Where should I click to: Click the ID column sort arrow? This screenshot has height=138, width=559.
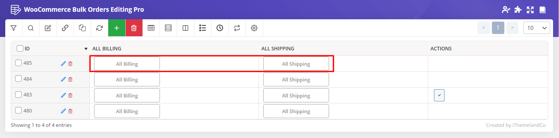point(86,49)
